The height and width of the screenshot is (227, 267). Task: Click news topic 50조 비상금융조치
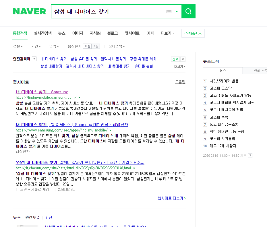pyautogui.click(x=224, y=124)
